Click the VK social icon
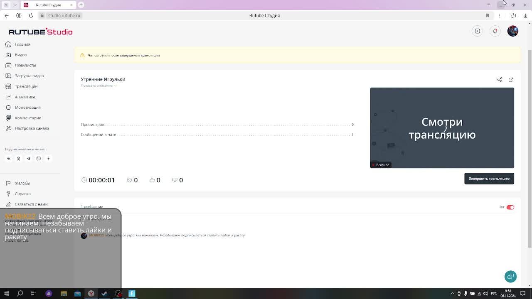 coord(8,158)
